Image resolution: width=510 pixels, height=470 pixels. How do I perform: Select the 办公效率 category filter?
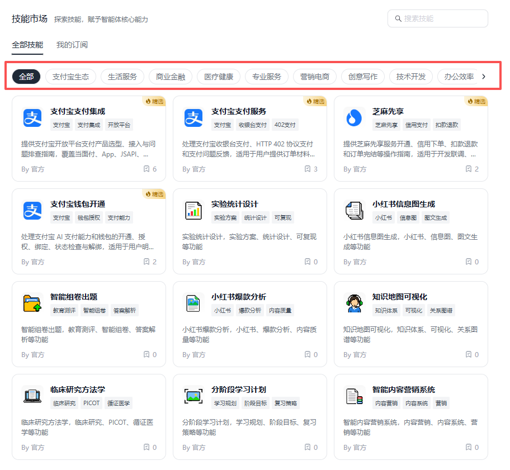point(459,77)
